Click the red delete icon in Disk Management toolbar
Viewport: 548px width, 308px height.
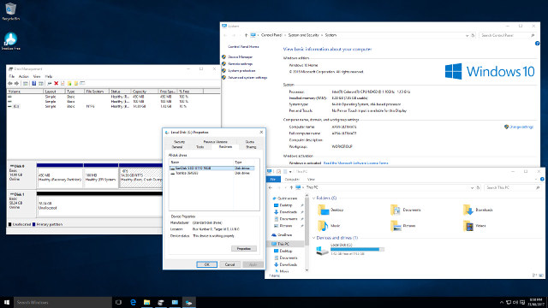tap(56, 84)
